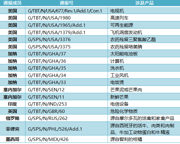
Task: Click the 俄罗斯 member cell
Action: (12, 118)
